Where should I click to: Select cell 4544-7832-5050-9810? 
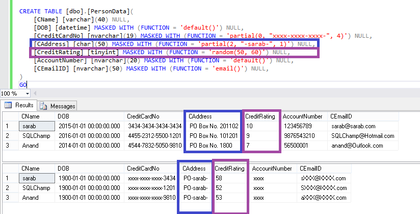[x=154, y=146]
